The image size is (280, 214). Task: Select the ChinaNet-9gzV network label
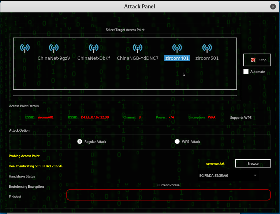tap(54, 58)
